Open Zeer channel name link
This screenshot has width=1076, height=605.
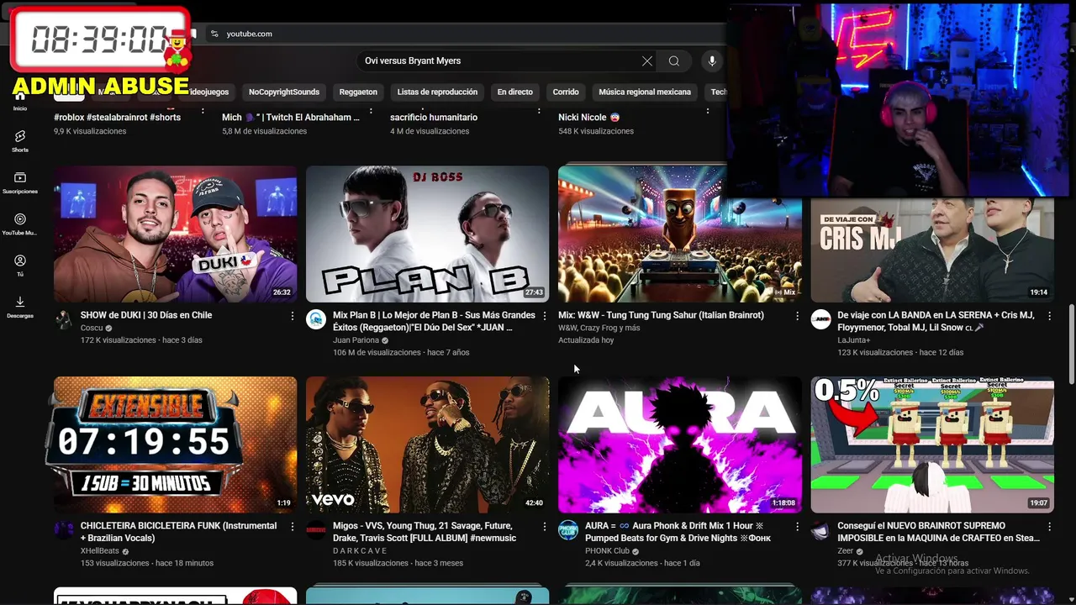point(845,551)
